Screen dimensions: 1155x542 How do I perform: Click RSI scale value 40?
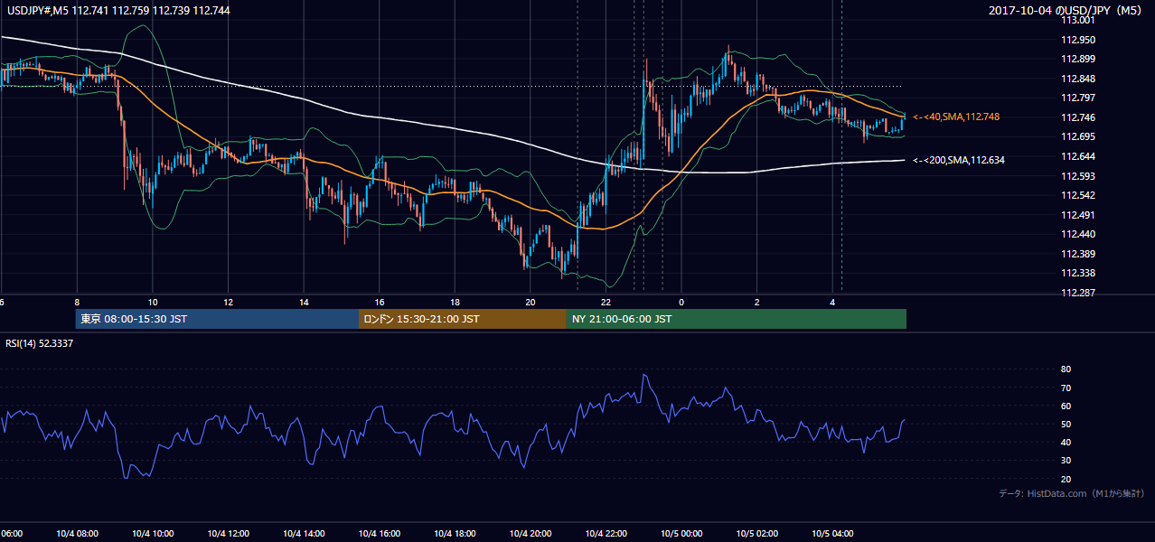(1066, 442)
